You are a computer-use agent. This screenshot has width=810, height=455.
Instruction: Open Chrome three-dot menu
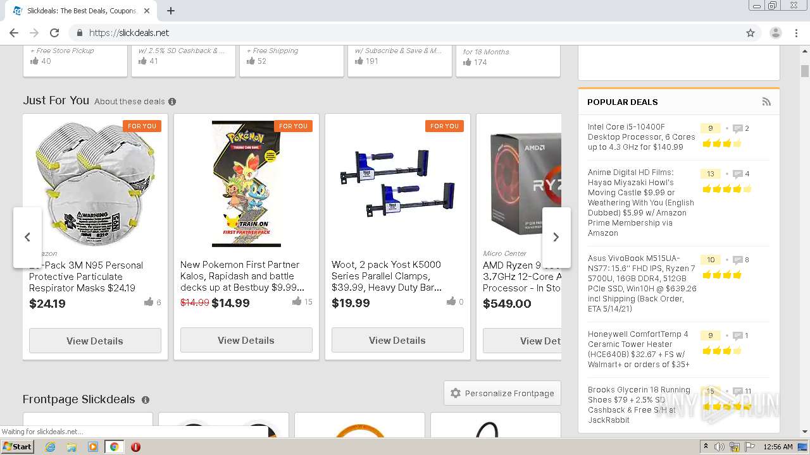797,33
